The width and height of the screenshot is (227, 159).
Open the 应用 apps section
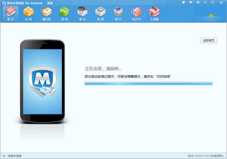pyautogui.click(x=28, y=14)
